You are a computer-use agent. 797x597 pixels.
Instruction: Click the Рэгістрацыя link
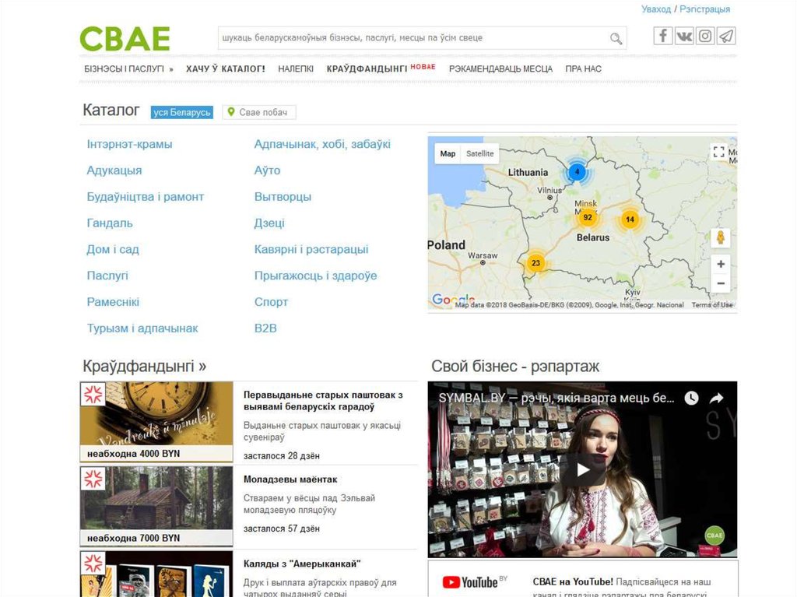coord(704,9)
